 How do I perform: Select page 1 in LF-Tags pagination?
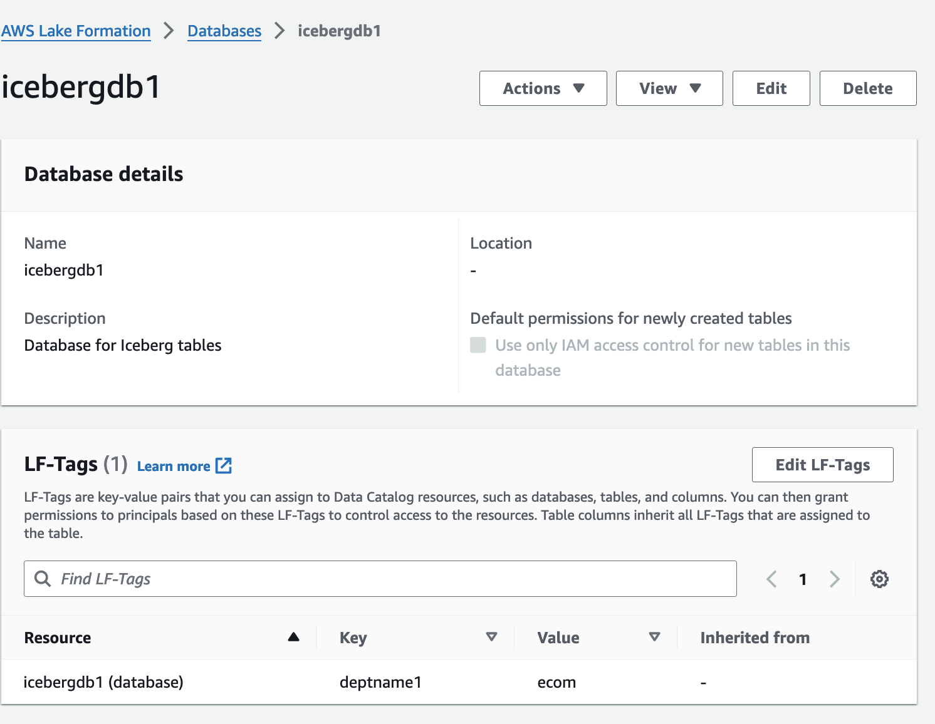803,579
